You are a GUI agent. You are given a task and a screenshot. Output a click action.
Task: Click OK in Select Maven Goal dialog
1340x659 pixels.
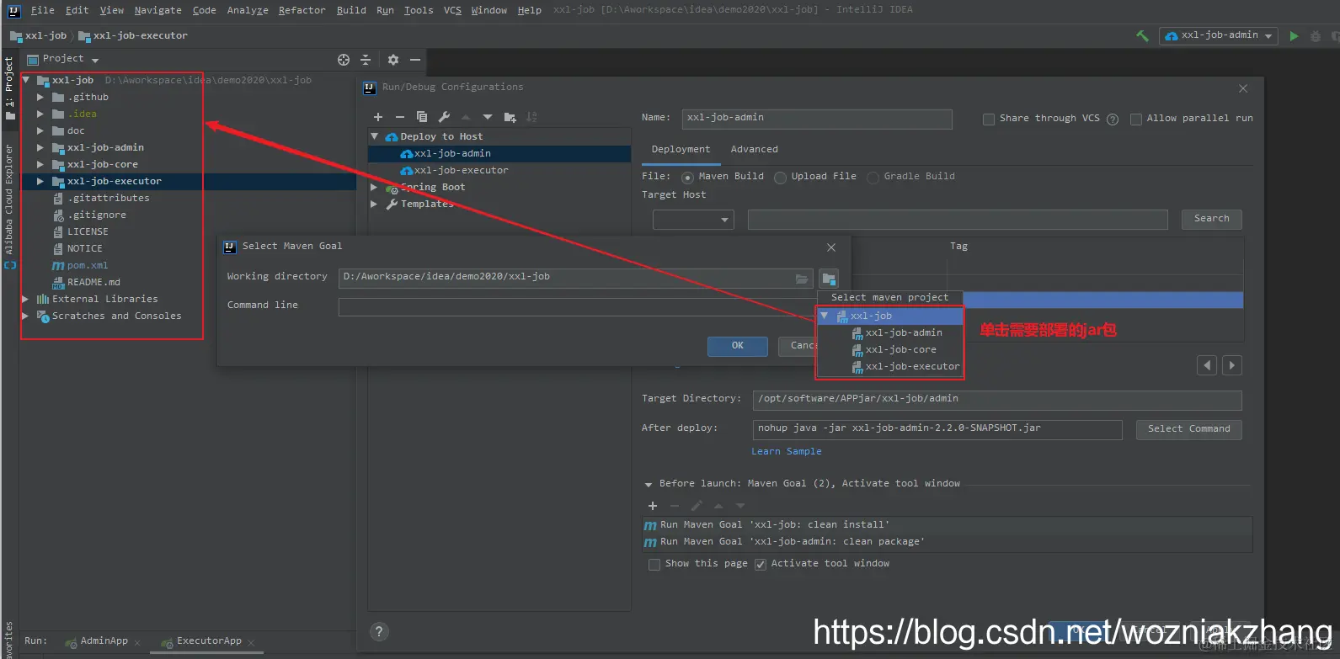(x=738, y=346)
